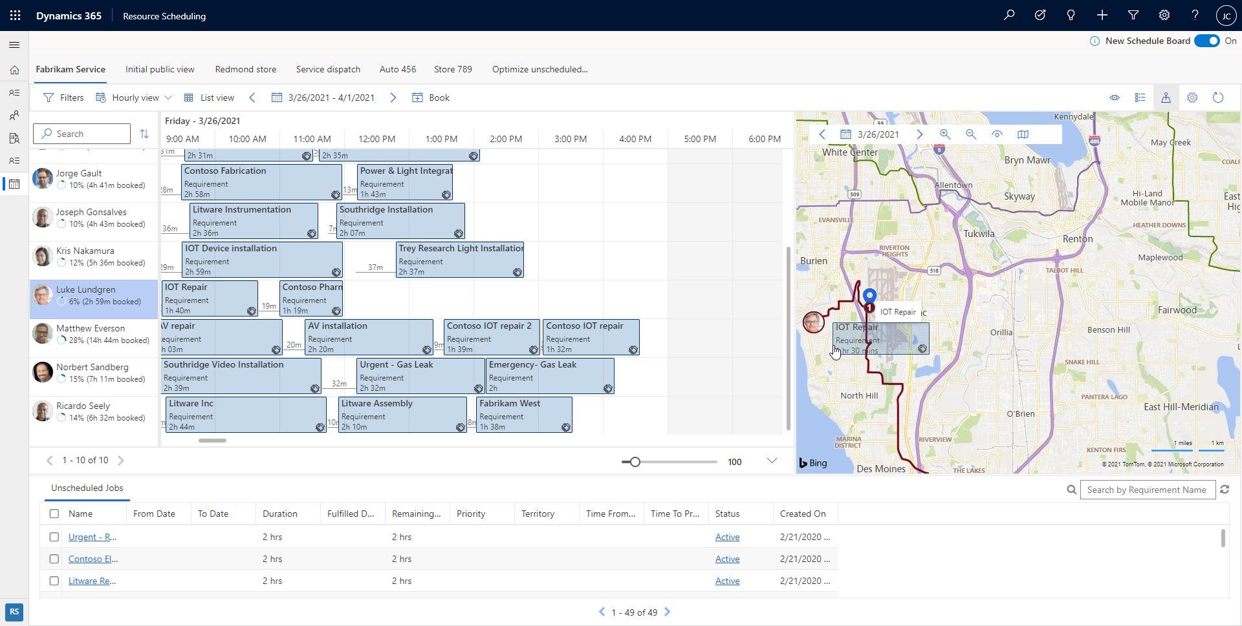Switch the map to alternate map view
The height and width of the screenshot is (626, 1242).
coord(1023,134)
